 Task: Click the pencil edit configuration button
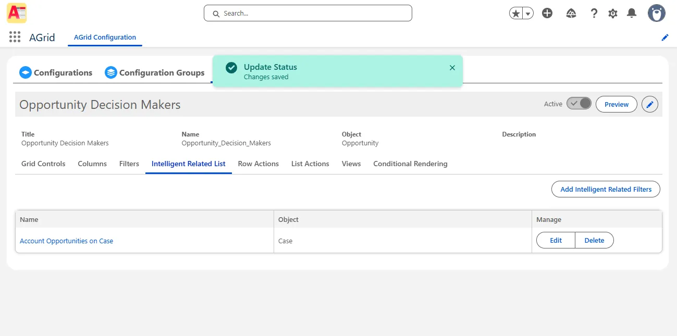tap(650, 104)
